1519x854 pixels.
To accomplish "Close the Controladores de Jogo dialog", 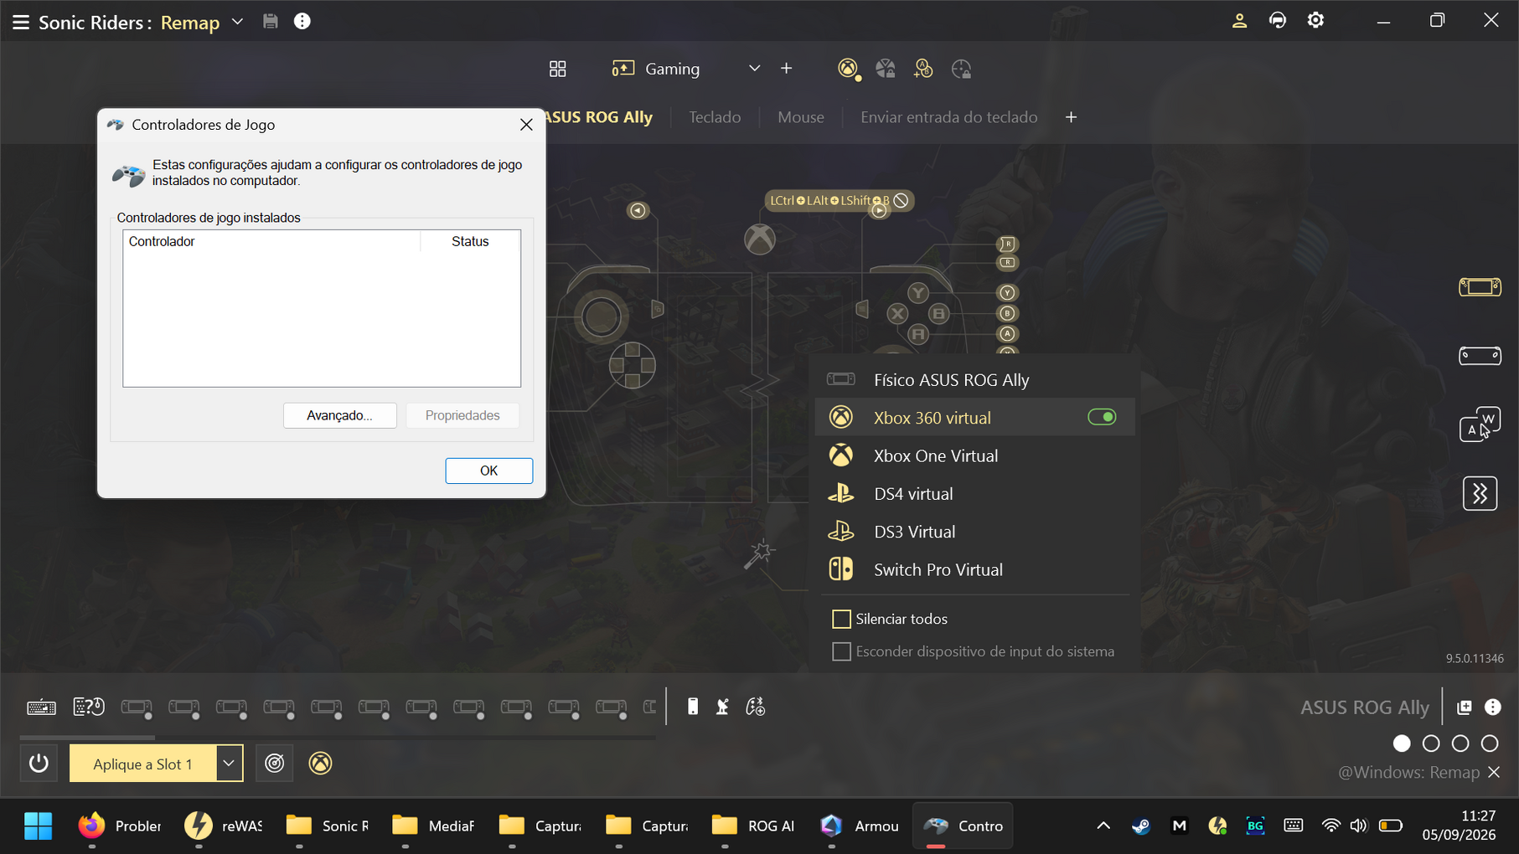I will click(x=526, y=125).
